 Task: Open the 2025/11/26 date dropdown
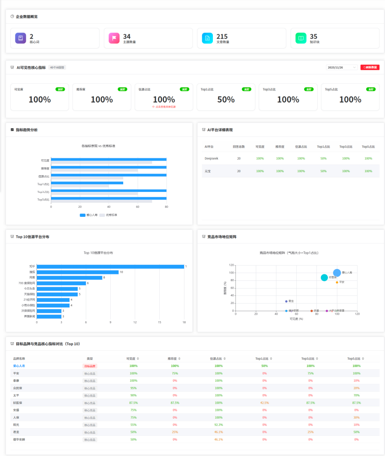tap(342, 67)
